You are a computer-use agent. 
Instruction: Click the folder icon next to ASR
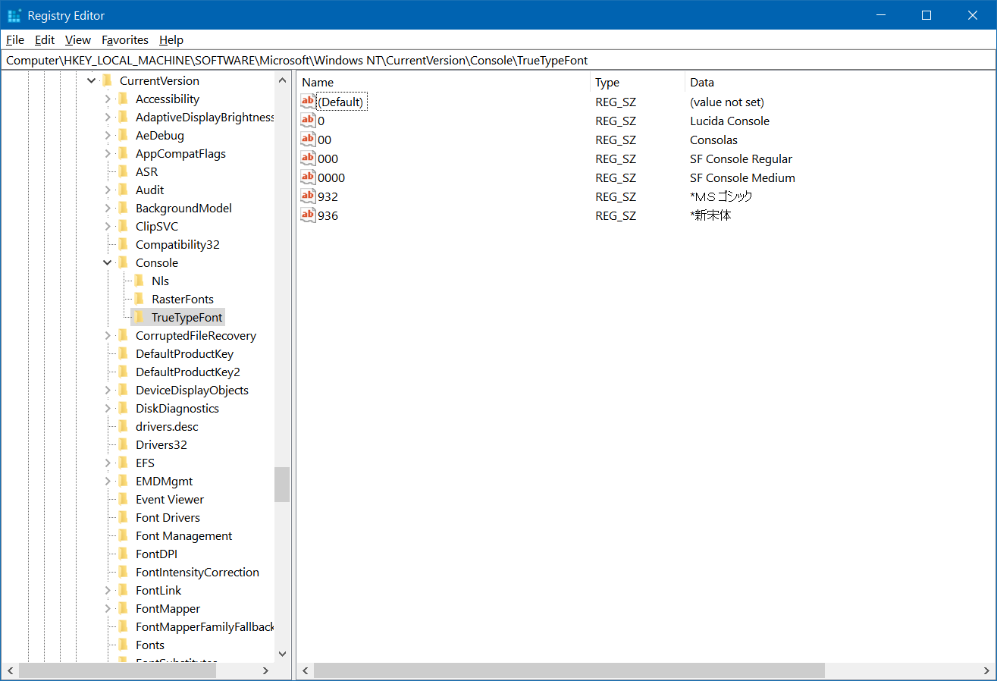[123, 171]
